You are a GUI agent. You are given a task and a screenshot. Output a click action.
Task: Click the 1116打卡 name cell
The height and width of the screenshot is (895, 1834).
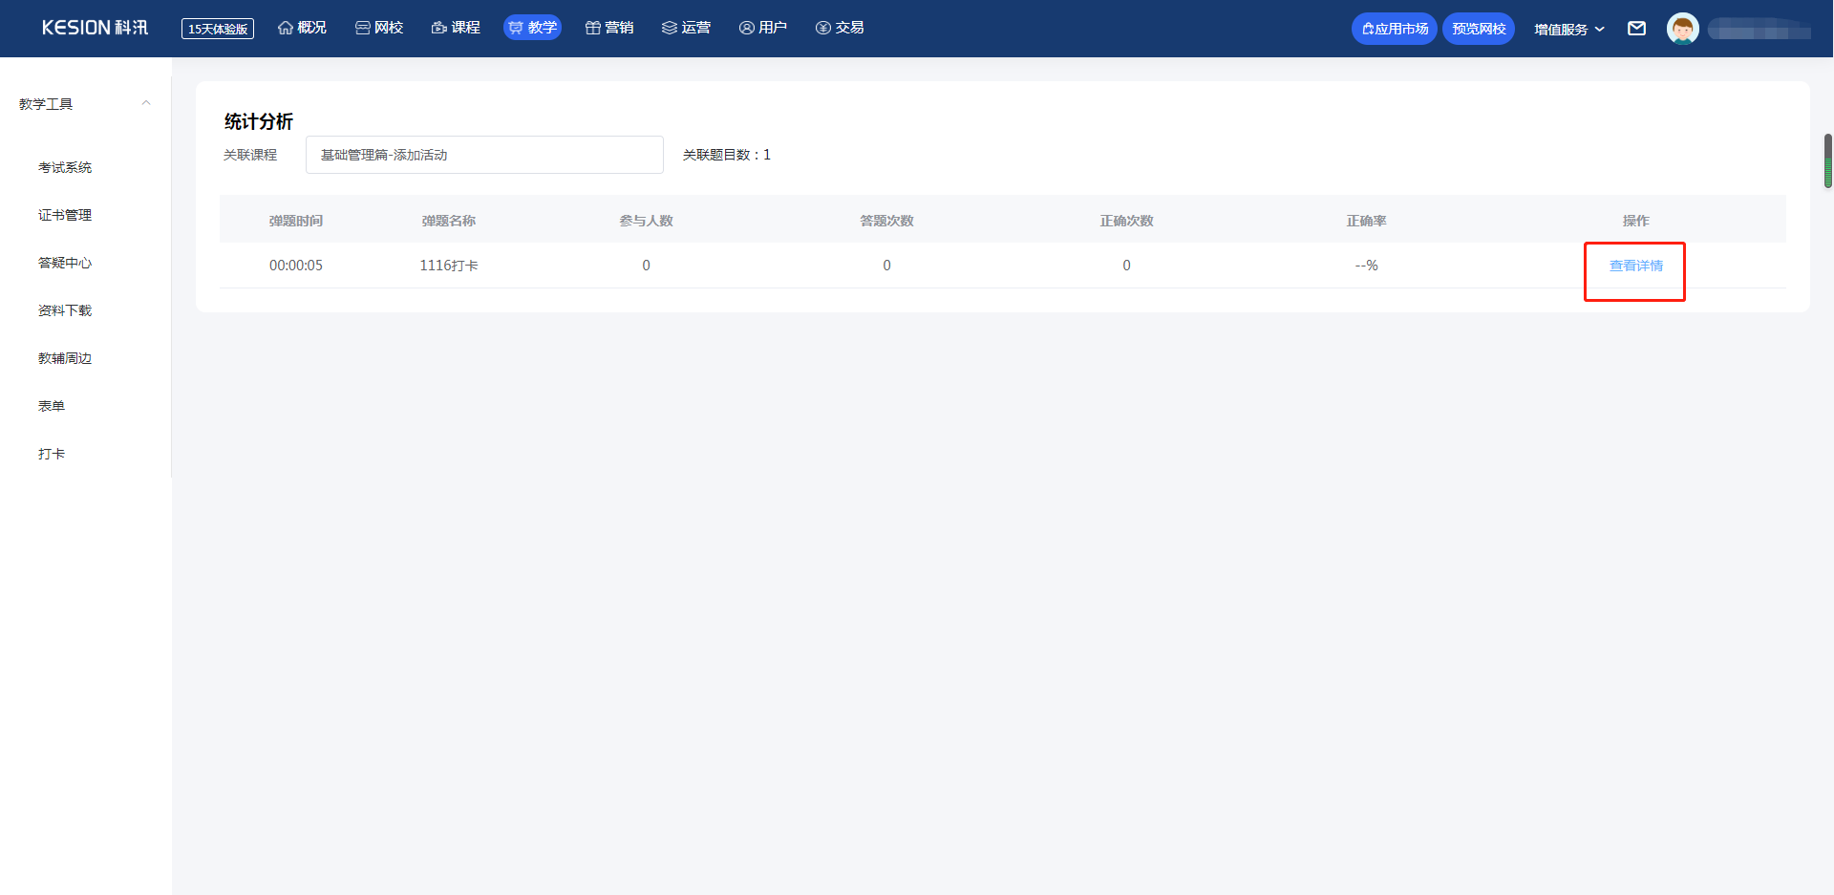pos(449,266)
